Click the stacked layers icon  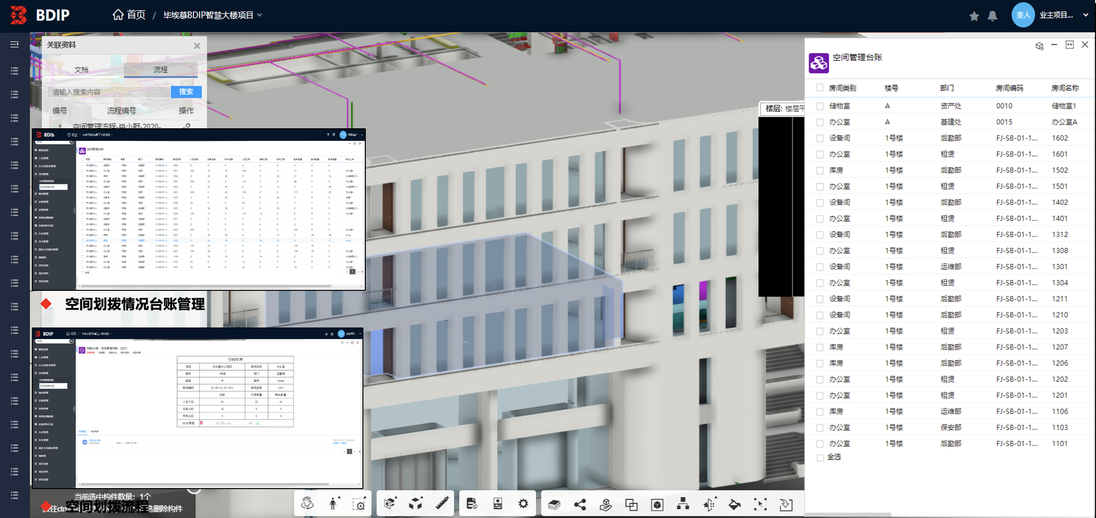[x=554, y=504]
